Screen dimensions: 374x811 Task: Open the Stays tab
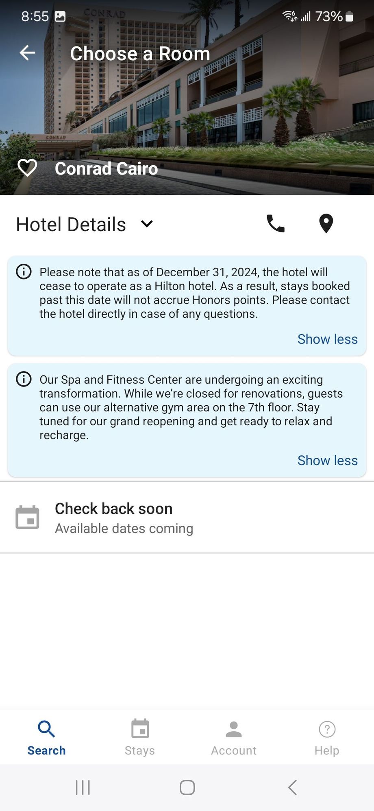pyautogui.click(x=140, y=737)
